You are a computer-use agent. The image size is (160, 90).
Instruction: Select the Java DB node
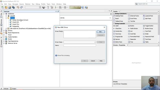click(12, 16)
